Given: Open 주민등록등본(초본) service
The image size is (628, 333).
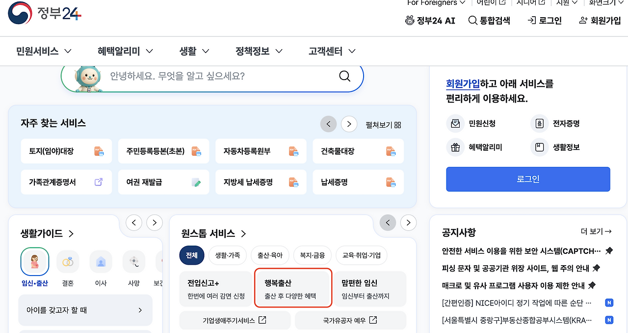Looking at the screenshot, I should [163, 151].
